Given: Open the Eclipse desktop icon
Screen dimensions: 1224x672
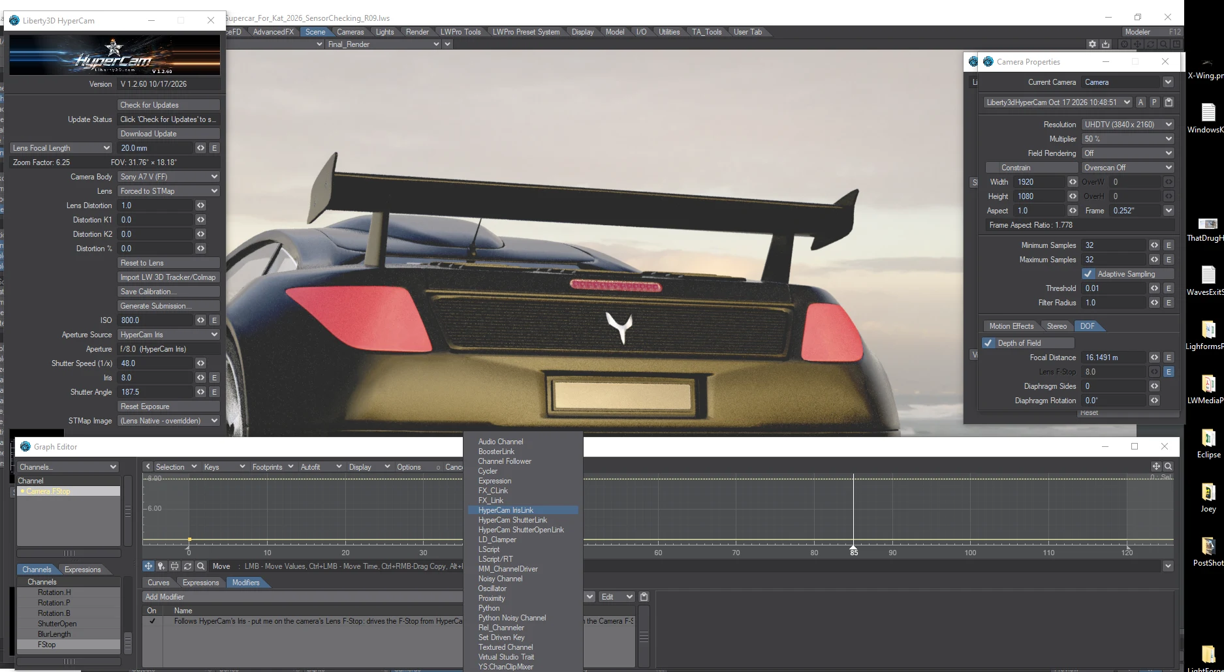Looking at the screenshot, I should 1208,443.
